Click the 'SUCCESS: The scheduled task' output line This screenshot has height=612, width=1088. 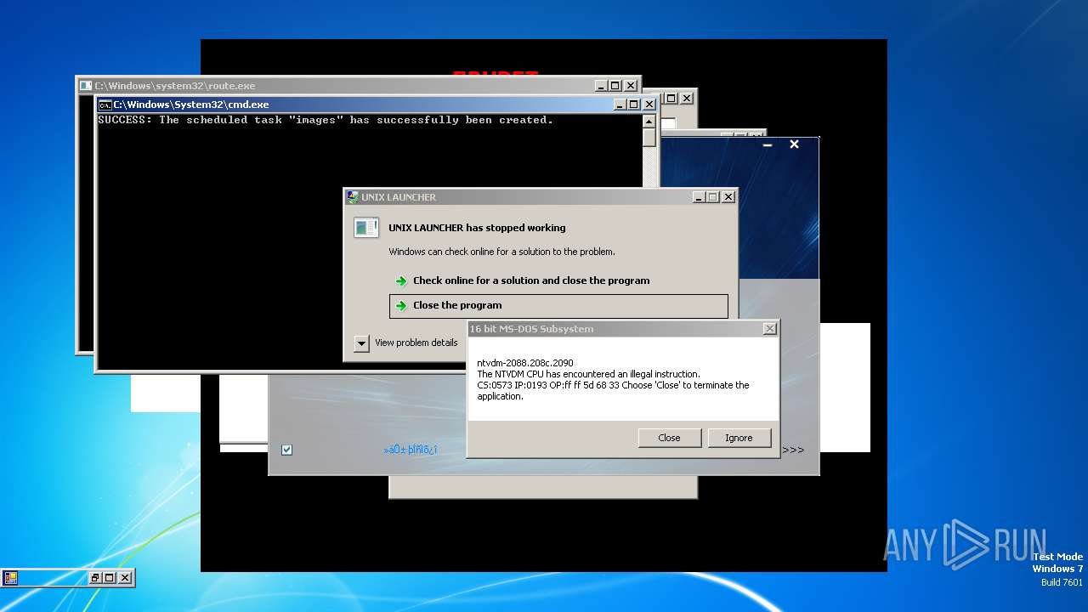pos(326,120)
